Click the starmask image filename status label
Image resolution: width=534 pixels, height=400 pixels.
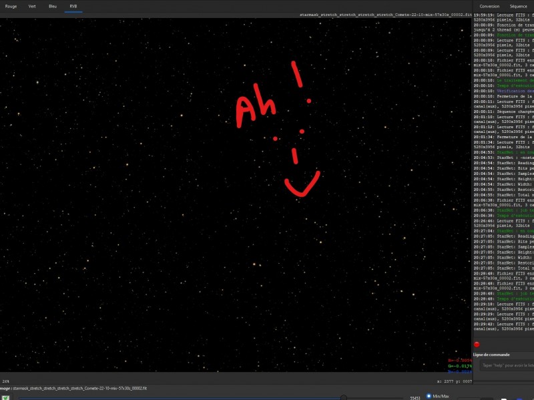[80, 387]
